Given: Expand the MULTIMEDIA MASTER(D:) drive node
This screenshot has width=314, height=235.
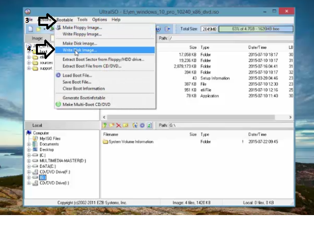Looking at the screenshot, I should point(29,161).
